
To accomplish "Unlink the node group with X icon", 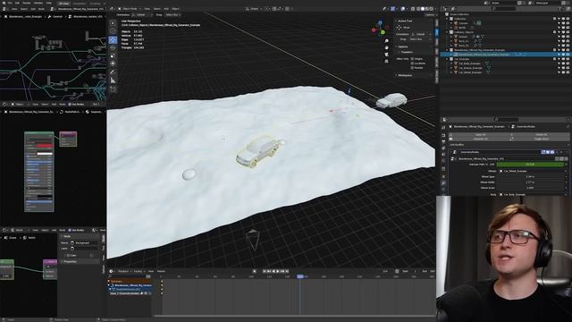I will (566, 159).
